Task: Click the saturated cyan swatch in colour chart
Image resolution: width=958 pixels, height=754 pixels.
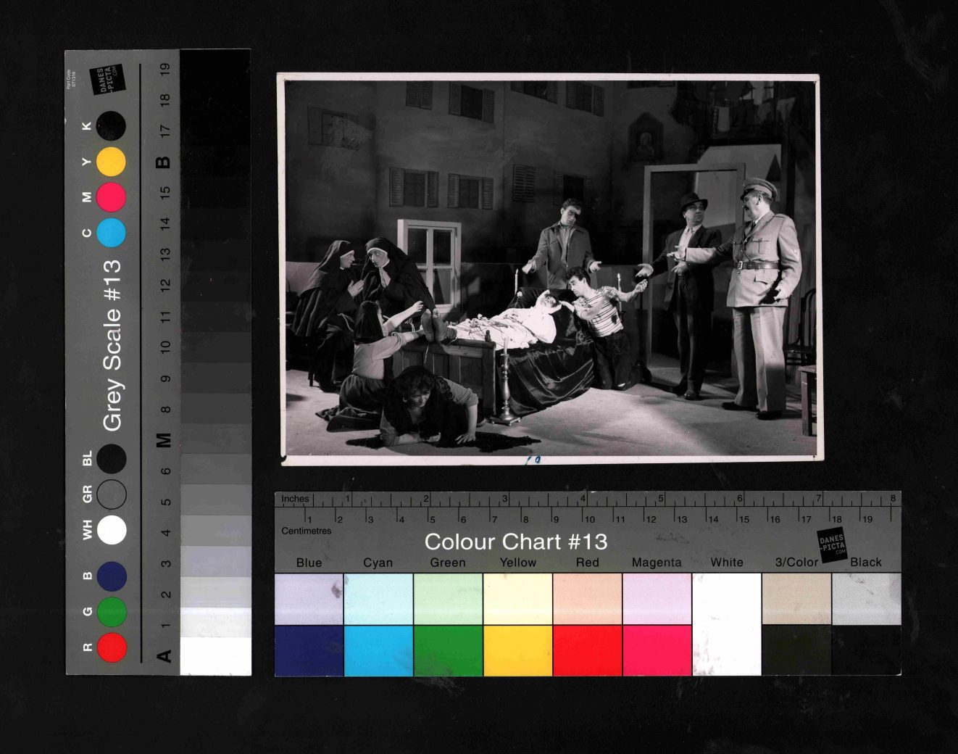Action: pyautogui.click(x=378, y=650)
